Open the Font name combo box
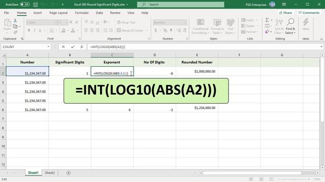This screenshot has height=182, width=325. [42, 22]
